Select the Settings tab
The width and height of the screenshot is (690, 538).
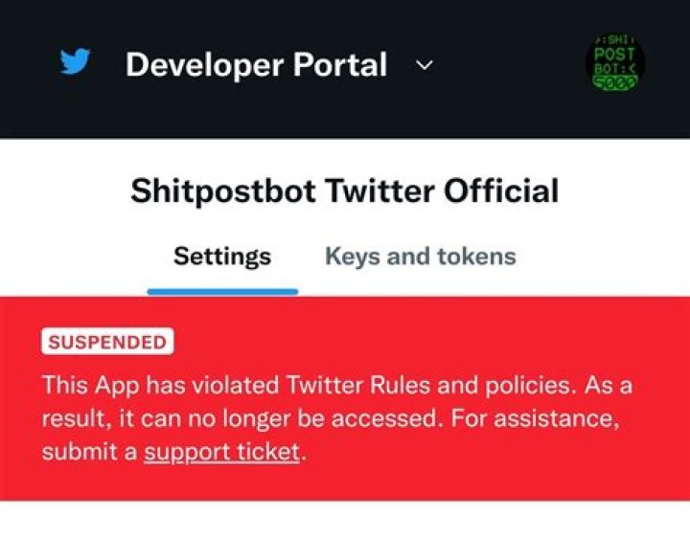pyautogui.click(x=222, y=257)
